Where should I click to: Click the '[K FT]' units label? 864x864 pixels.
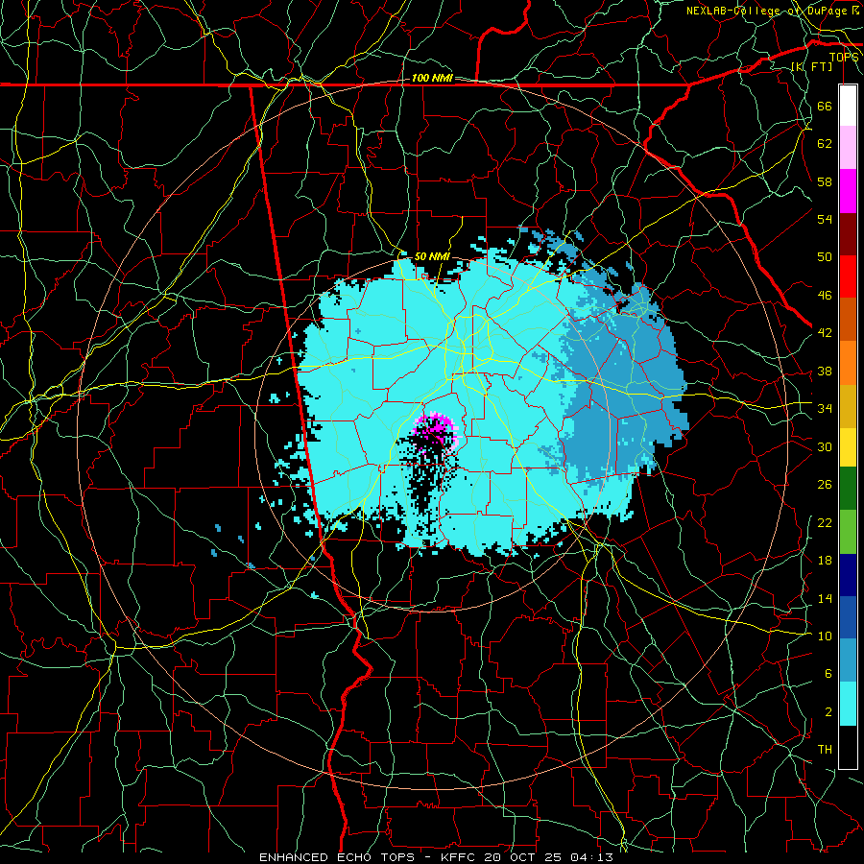click(x=811, y=66)
